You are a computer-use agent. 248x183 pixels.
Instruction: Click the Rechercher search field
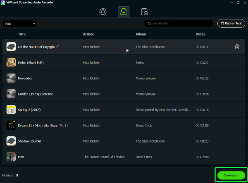tap(179, 24)
